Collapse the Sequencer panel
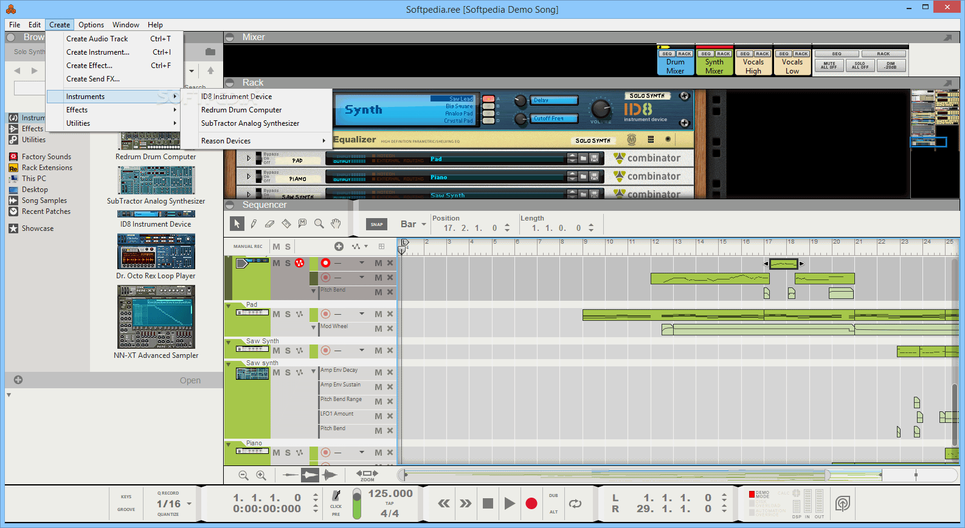Screen dimensions: 965x528 pos(230,205)
